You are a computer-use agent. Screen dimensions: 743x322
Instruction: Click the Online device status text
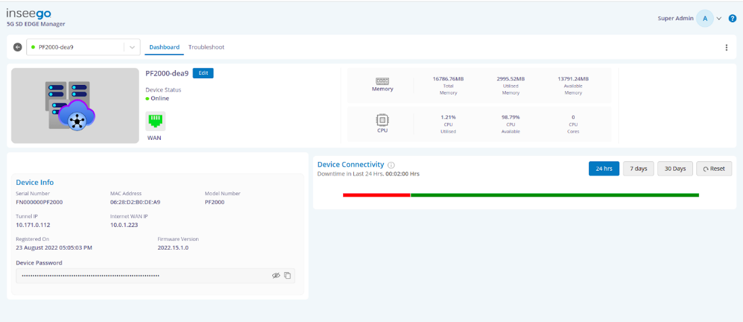coord(159,99)
